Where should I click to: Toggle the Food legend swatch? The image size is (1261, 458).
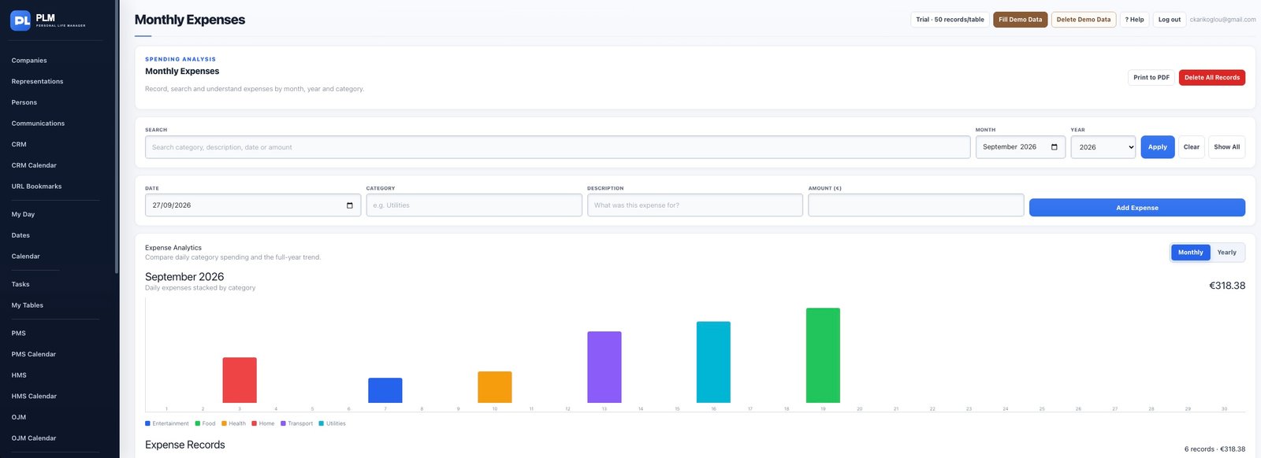pos(198,423)
